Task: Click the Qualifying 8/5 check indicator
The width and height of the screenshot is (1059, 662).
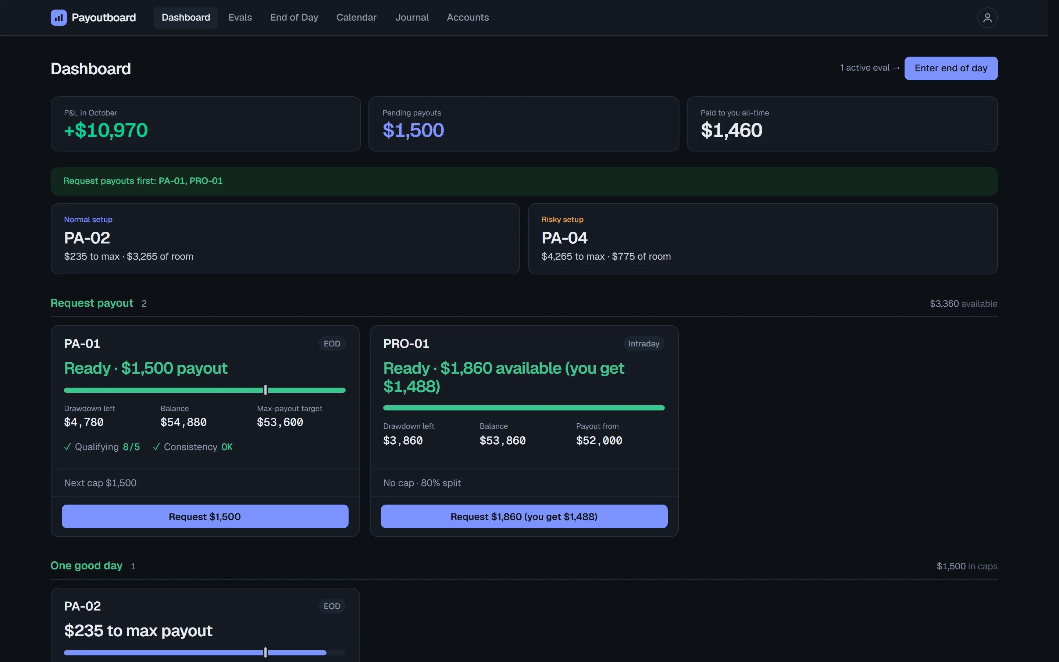Action: tap(102, 447)
